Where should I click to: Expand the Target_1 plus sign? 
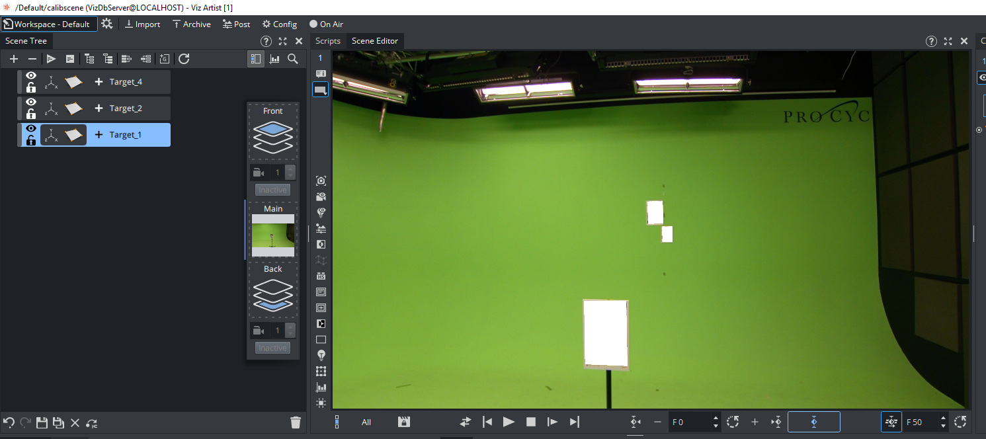click(99, 135)
